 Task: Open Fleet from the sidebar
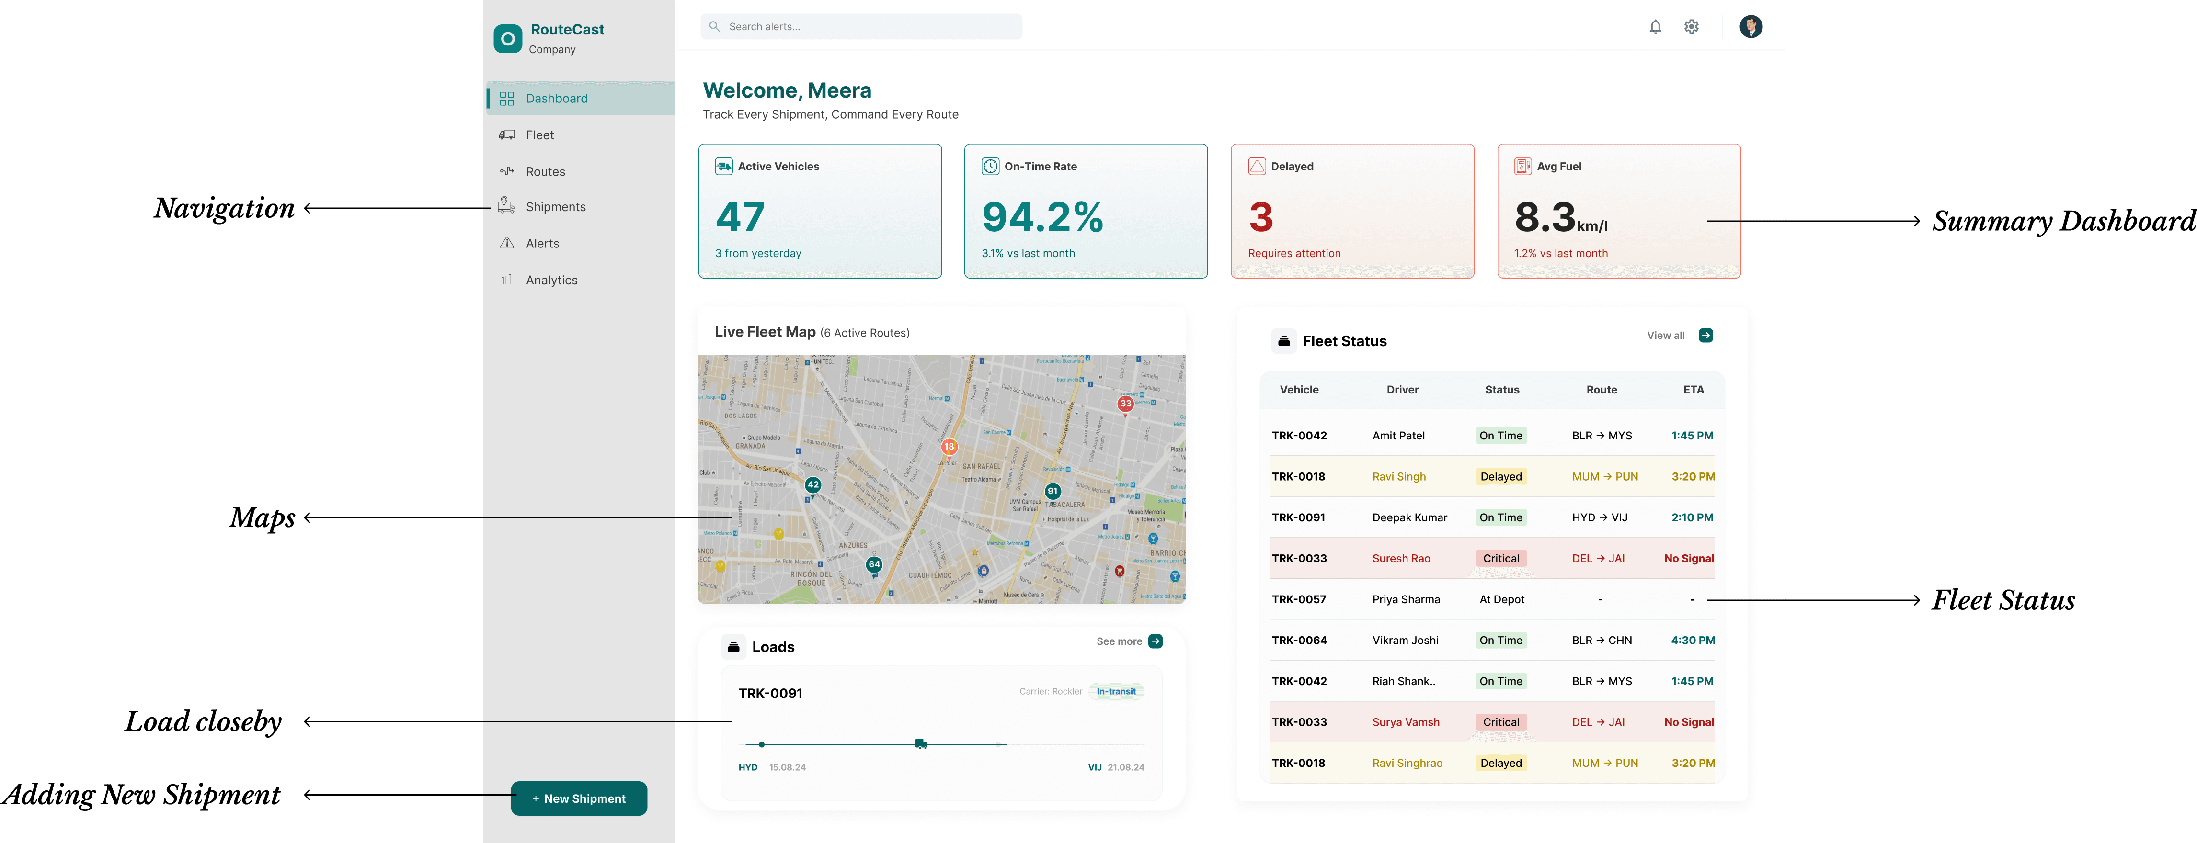point(539,135)
